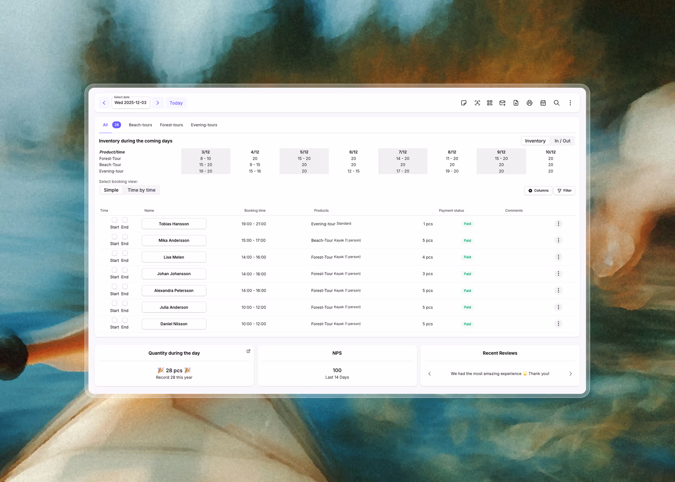The height and width of the screenshot is (482, 675).
Task: Go to next date with forward chevron
Action: (x=158, y=103)
